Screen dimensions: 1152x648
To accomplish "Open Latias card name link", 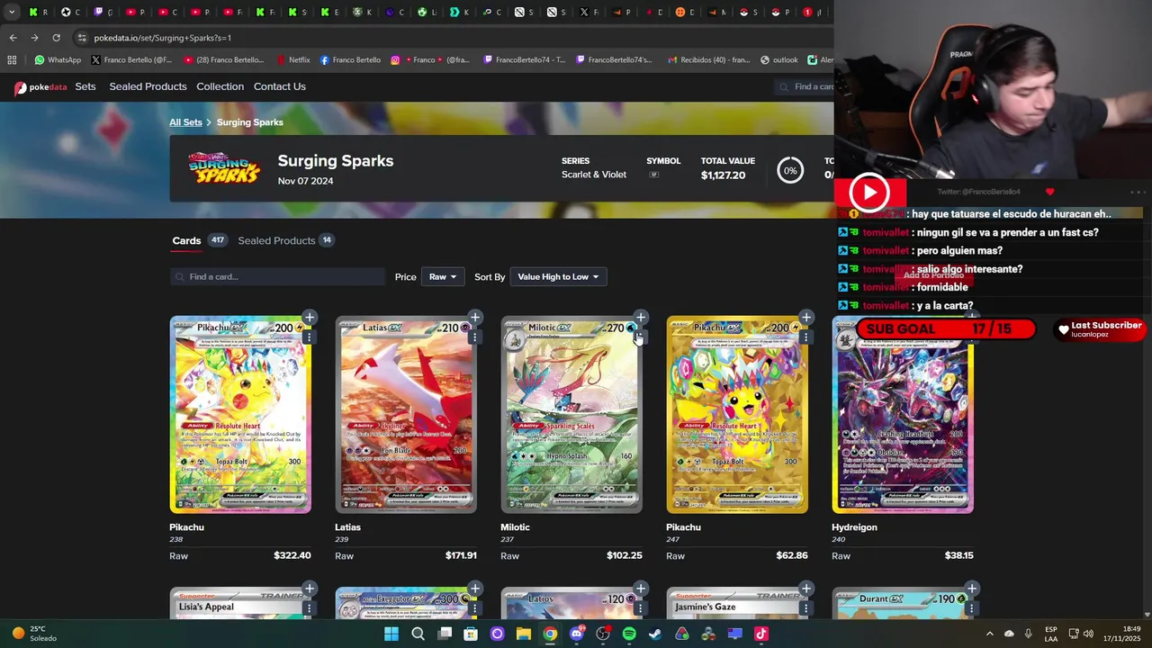I will coord(347,527).
